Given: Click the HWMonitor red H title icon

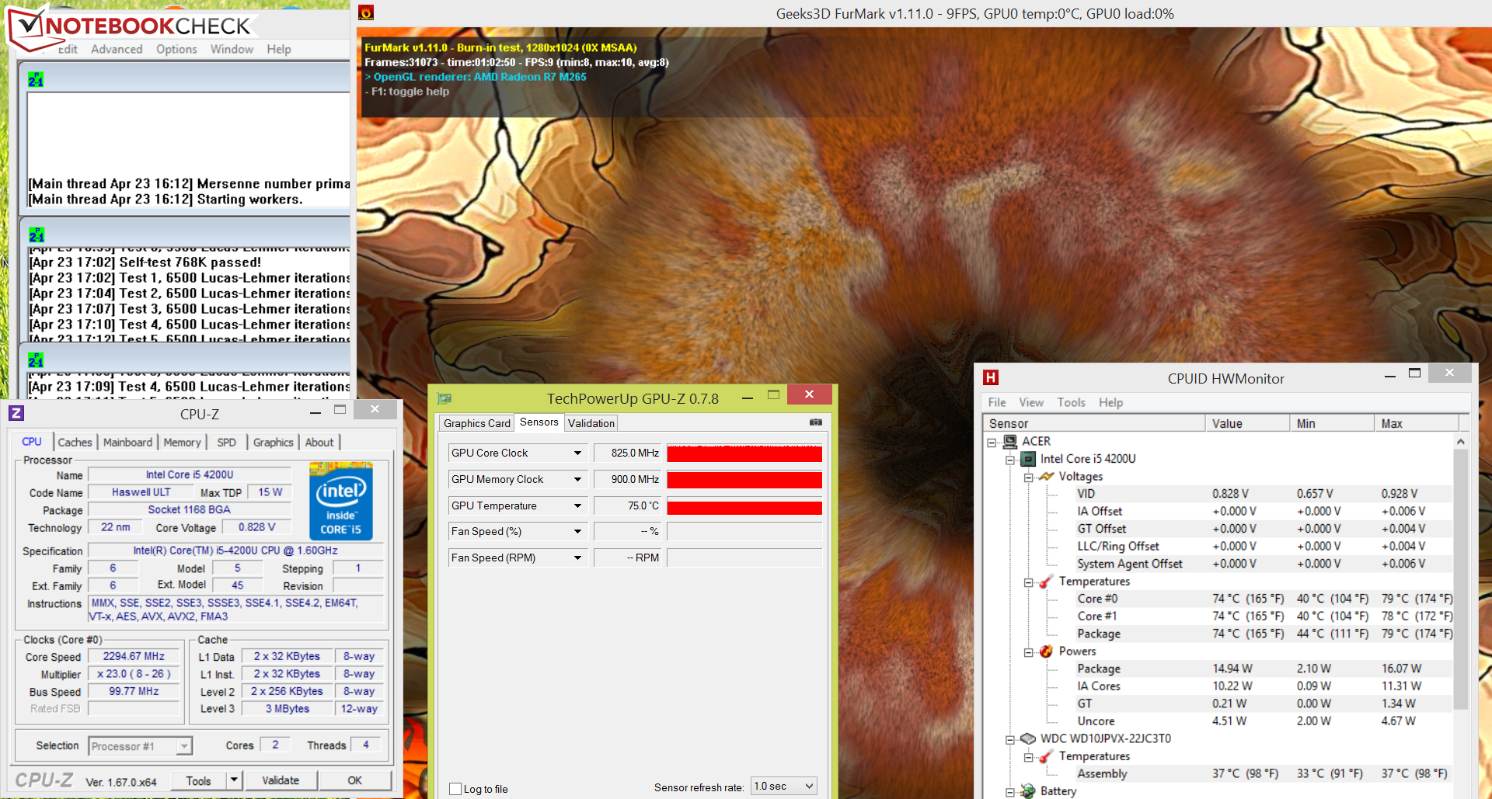Looking at the screenshot, I should tap(991, 377).
